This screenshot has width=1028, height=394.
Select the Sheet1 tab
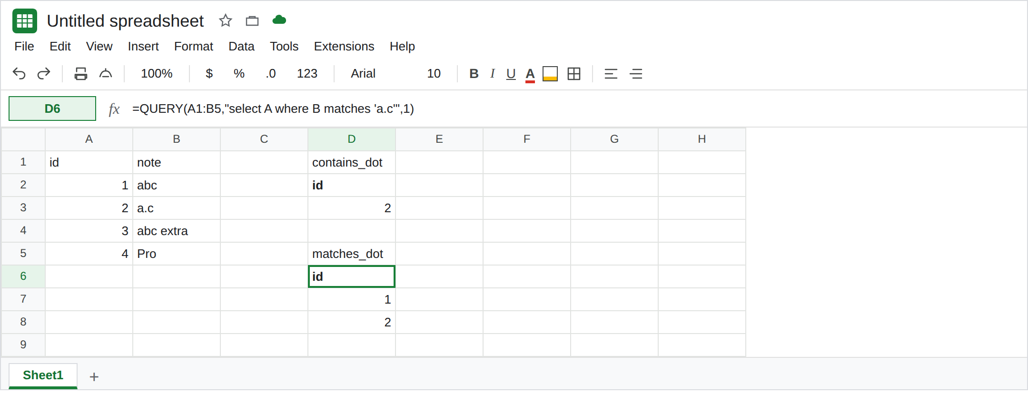[43, 375]
